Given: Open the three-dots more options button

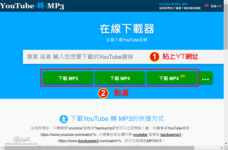Looking at the screenshot, I should click(206, 78).
